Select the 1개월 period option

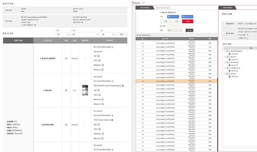pos(187,21)
